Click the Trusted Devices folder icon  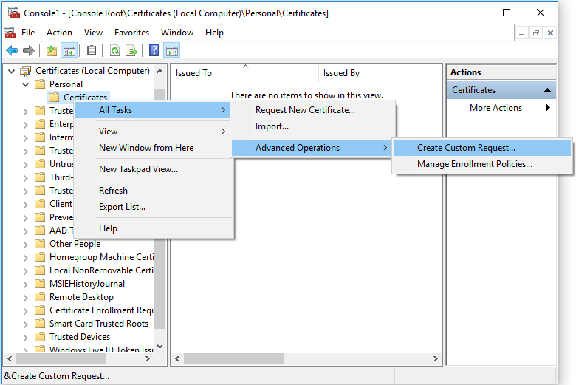40,337
